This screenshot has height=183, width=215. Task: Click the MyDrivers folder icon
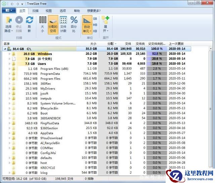13,88
